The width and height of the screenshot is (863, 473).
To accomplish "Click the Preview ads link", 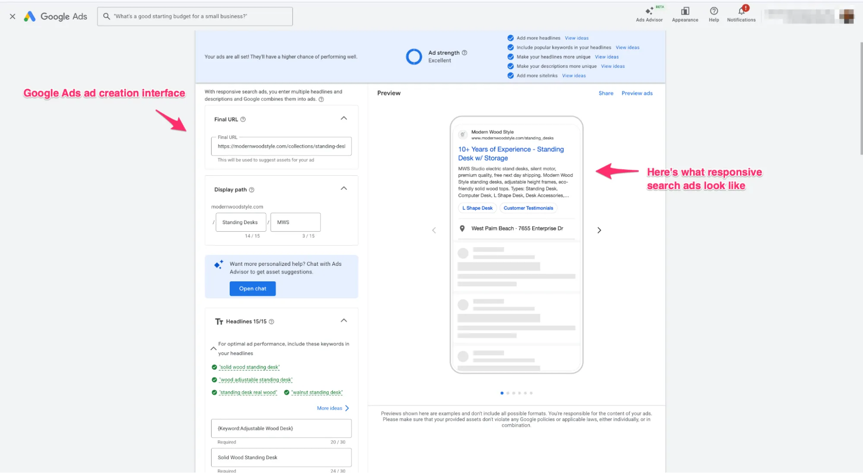I will [637, 93].
